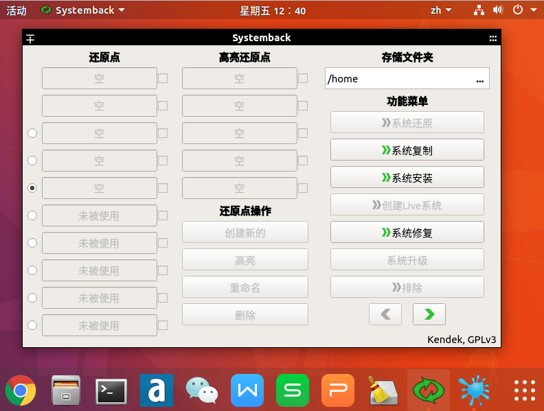The height and width of the screenshot is (411, 544).
Task: Browse storage folder with the ellipsis button
Action: click(x=480, y=80)
